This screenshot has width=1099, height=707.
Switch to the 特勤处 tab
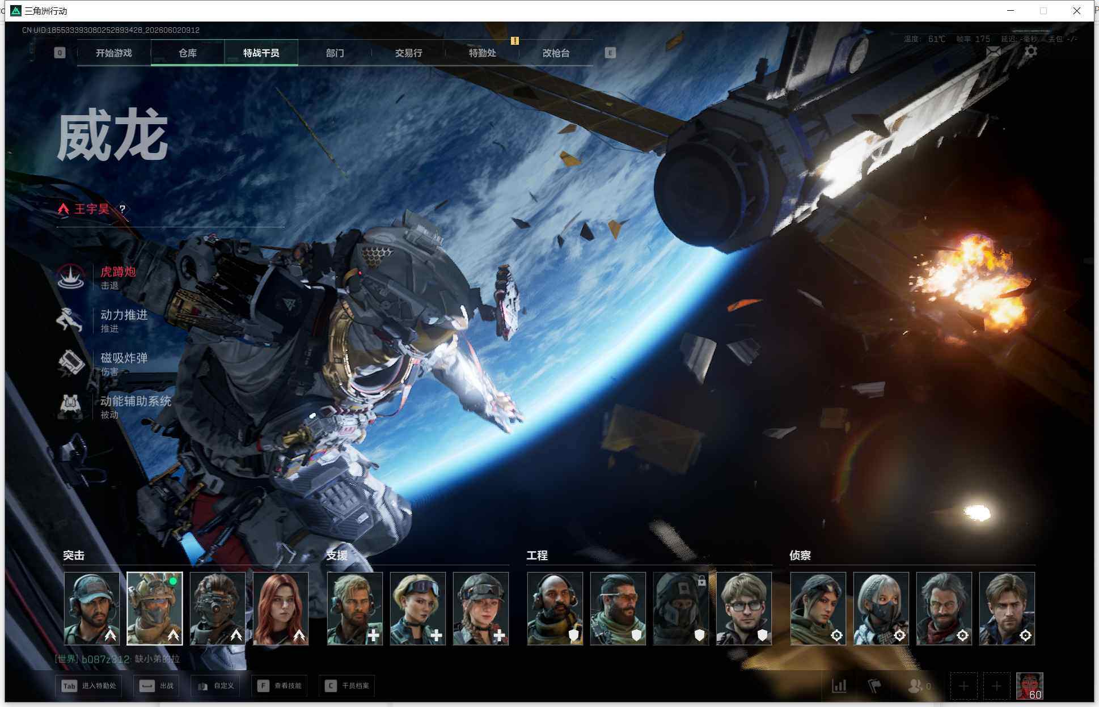pyautogui.click(x=483, y=53)
